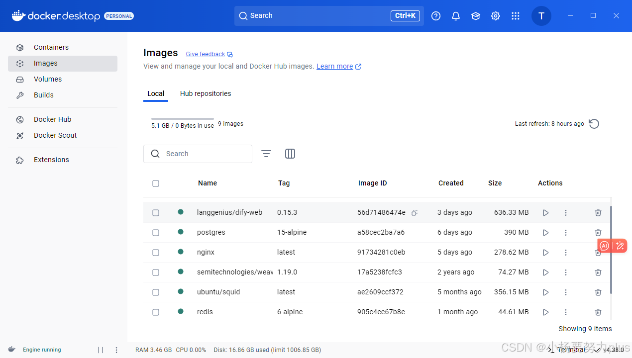Screen dimensions: 632x358
Task: Open Settings gear icon in header
Action: [x=496, y=16]
